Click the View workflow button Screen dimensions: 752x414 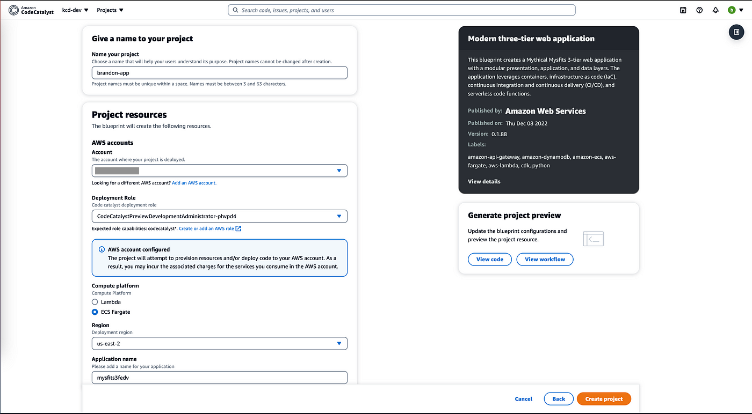click(x=545, y=260)
